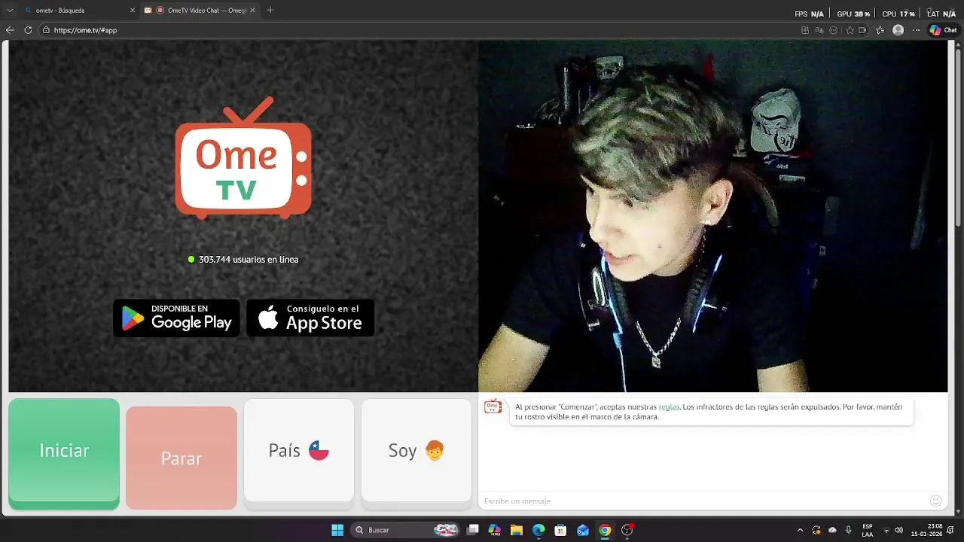
Task: Open the Copilot Chat button
Action: pos(943,30)
